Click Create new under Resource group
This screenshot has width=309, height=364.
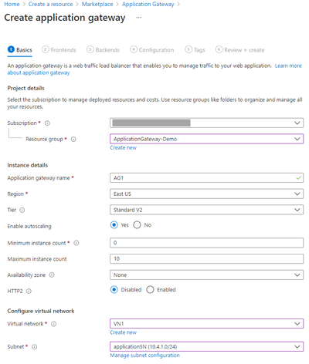[x=123, y=148]
